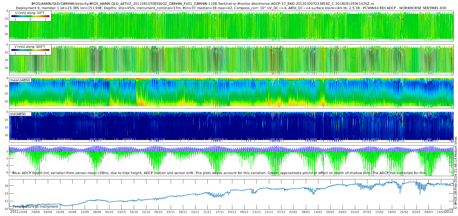Click the std(ABSI) panel label
Viewport: 458px width, 216px height.
18,114
